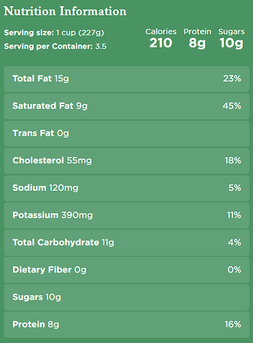
Task: Select the Serving size 1 cup text
Action: click(54, 33)
